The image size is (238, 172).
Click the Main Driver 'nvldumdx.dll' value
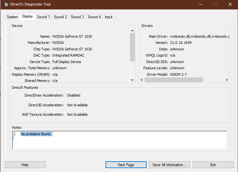199,36
